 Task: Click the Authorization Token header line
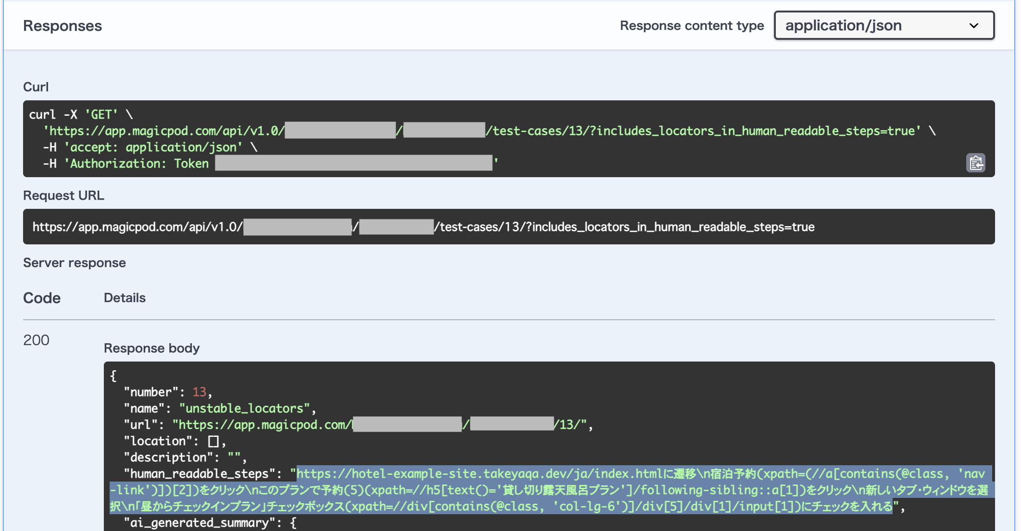(270, 164)
